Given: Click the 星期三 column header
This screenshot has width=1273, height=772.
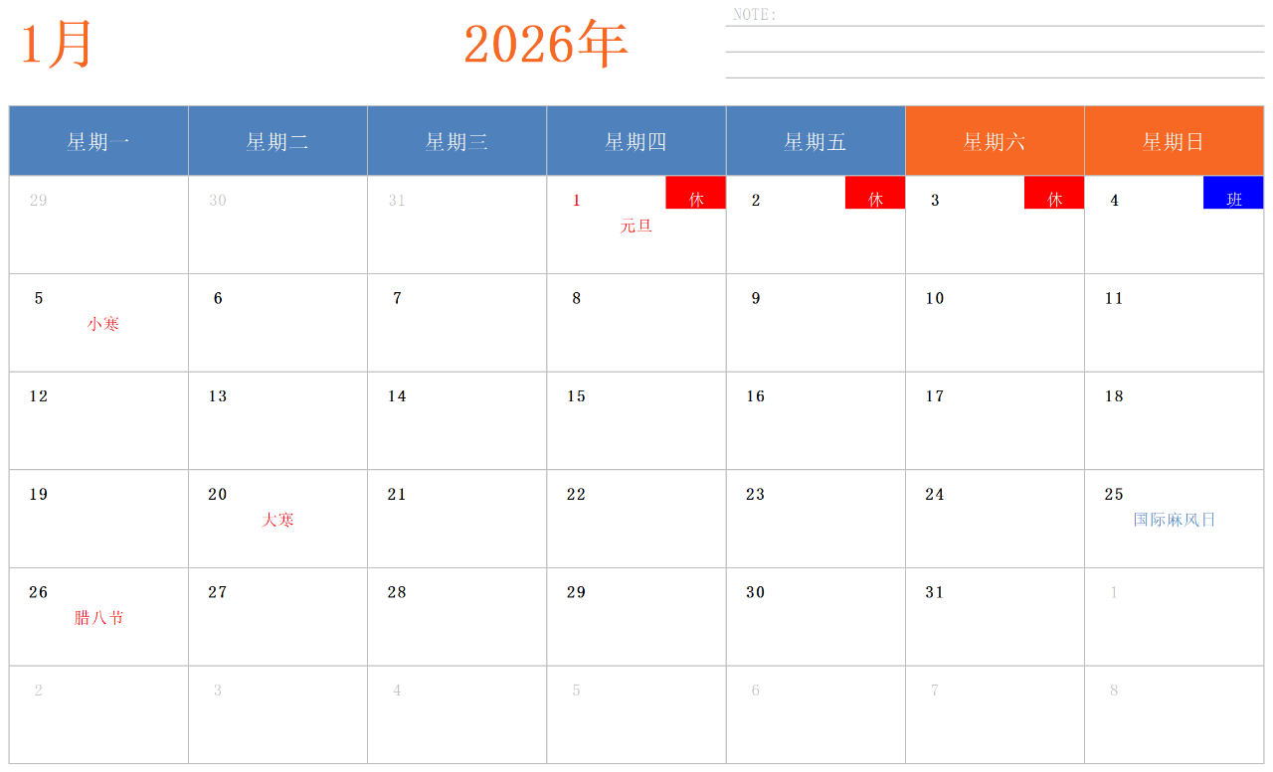Looking at the screenshot, I should point(456,142).
